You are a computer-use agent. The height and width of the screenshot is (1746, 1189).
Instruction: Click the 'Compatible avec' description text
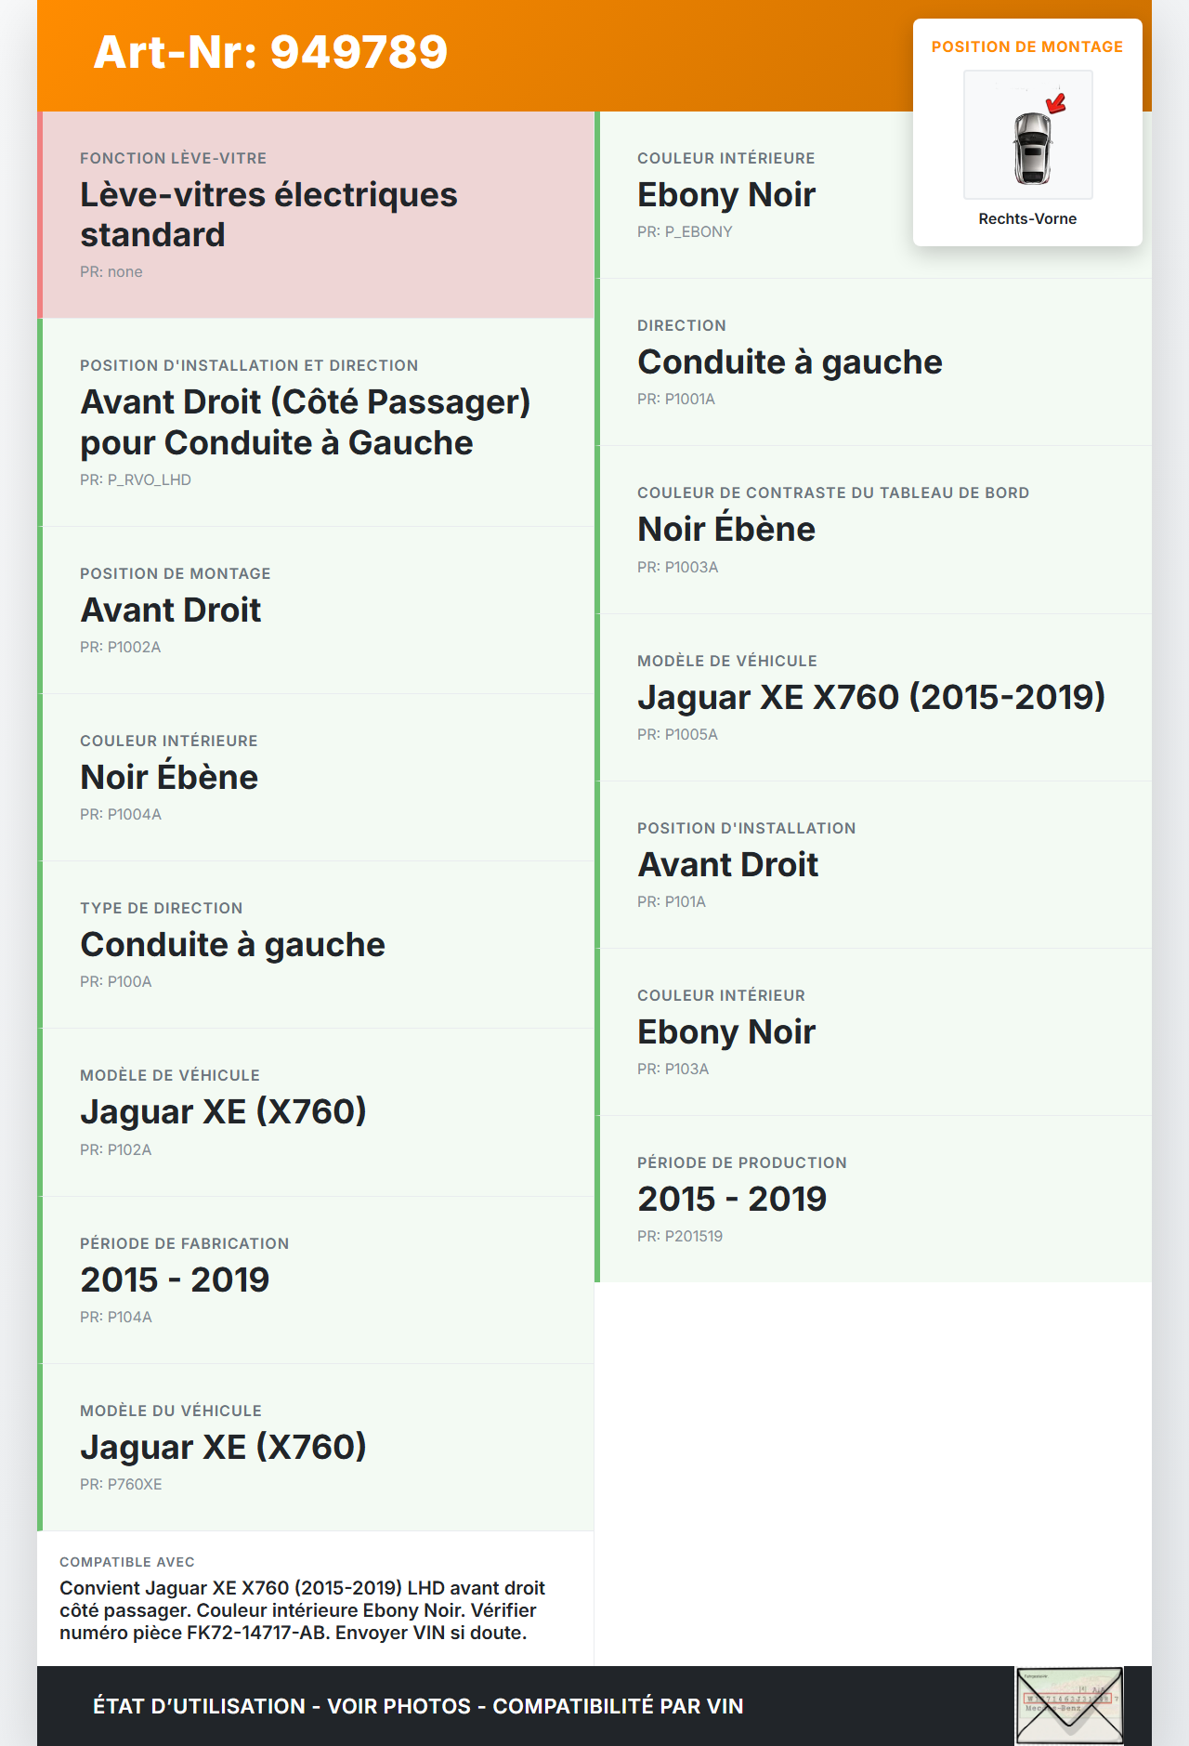[x=302, y=1610]
